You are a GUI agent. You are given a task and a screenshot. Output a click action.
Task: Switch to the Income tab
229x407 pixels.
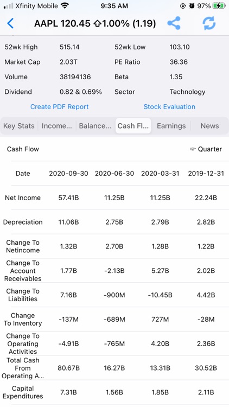point(56,126)
